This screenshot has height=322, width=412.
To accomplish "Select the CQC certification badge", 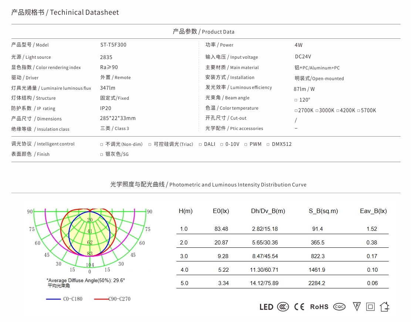I will [339, 306].
